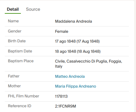Click the Father field label
The width and height of the screenshot is (136, 112).
tap(14, 76)
